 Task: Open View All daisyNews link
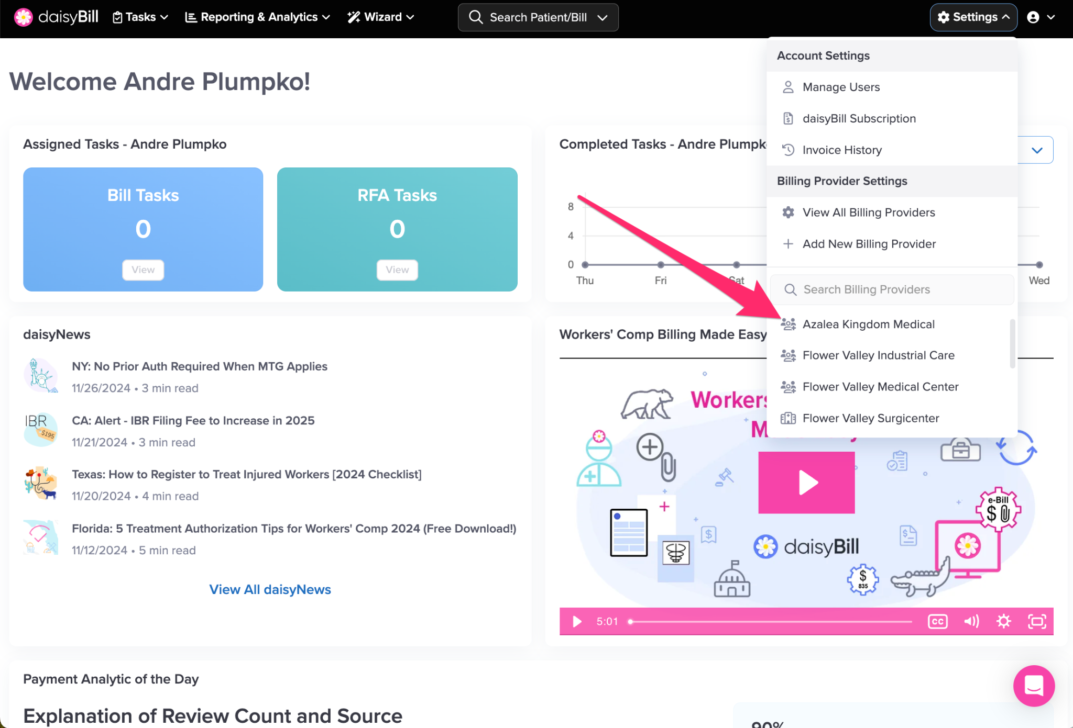(x=270, y=589)
